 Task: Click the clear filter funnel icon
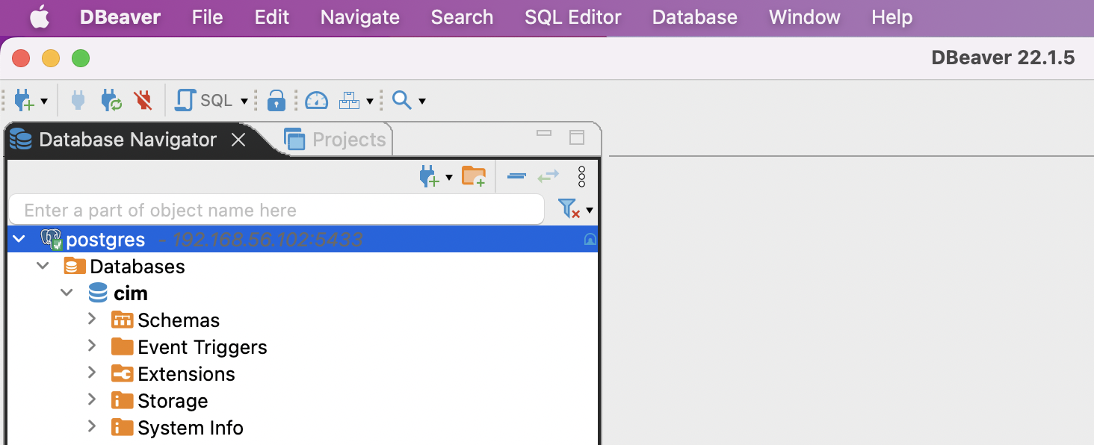tap(569, 209)
